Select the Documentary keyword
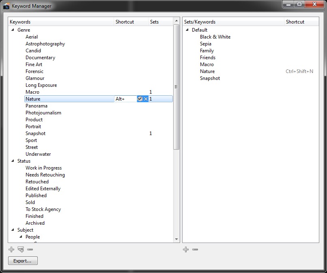Screen dimensions: 327x273 click(x=41, y=58)
